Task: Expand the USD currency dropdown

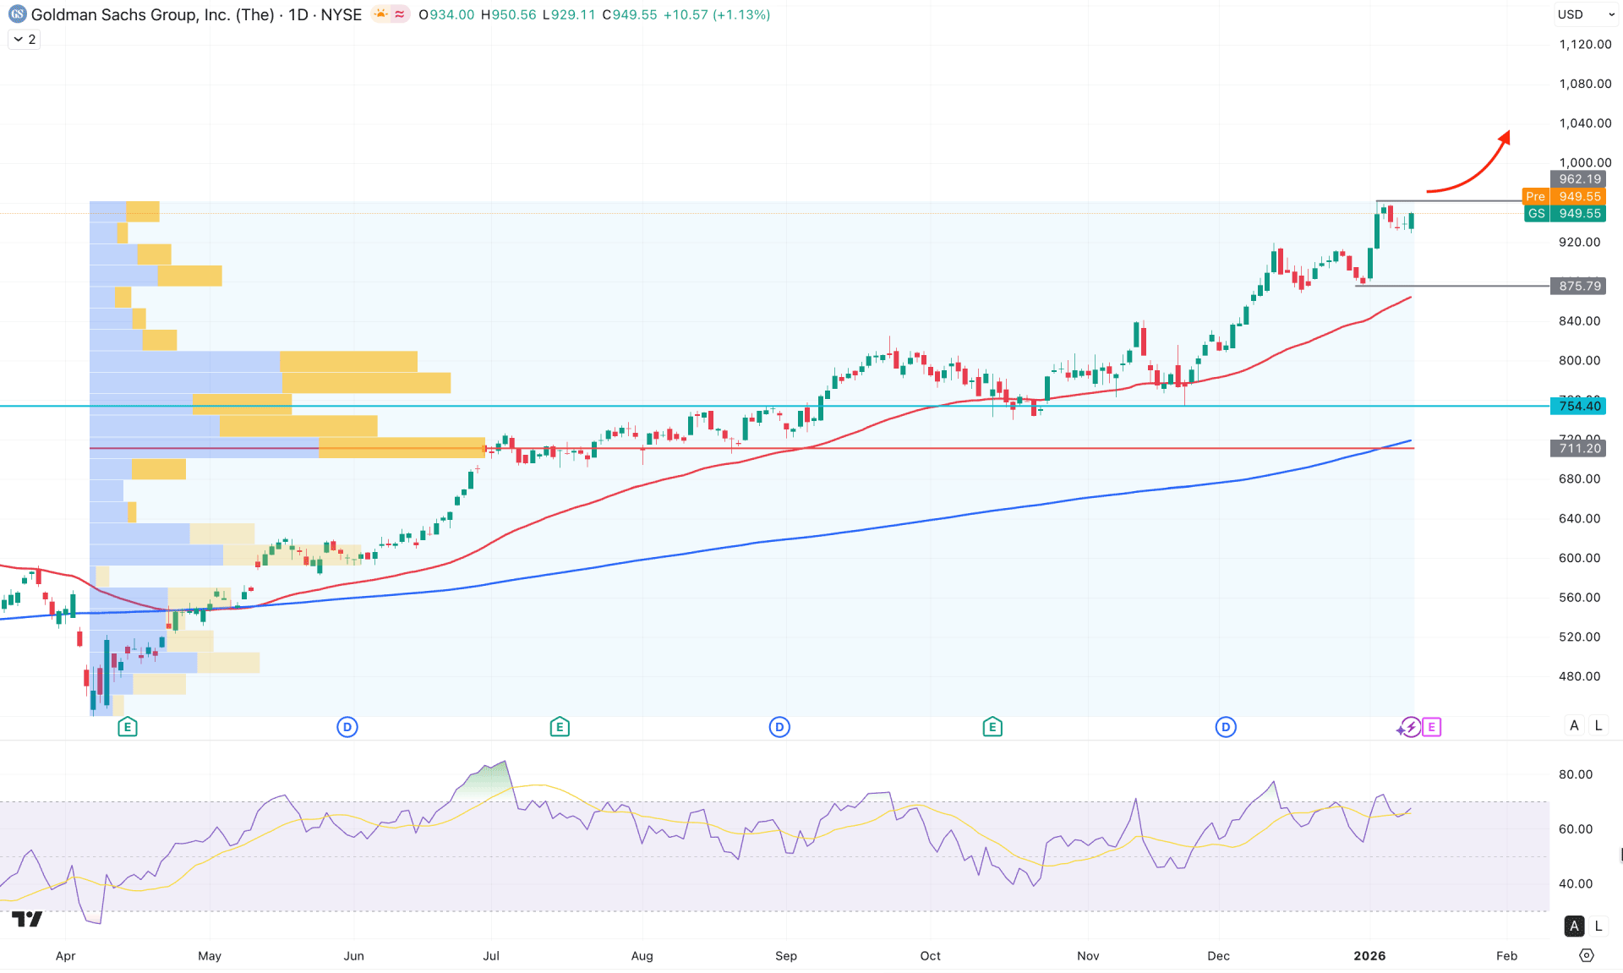Action: pyautogui.click(x=1586, y=14)
